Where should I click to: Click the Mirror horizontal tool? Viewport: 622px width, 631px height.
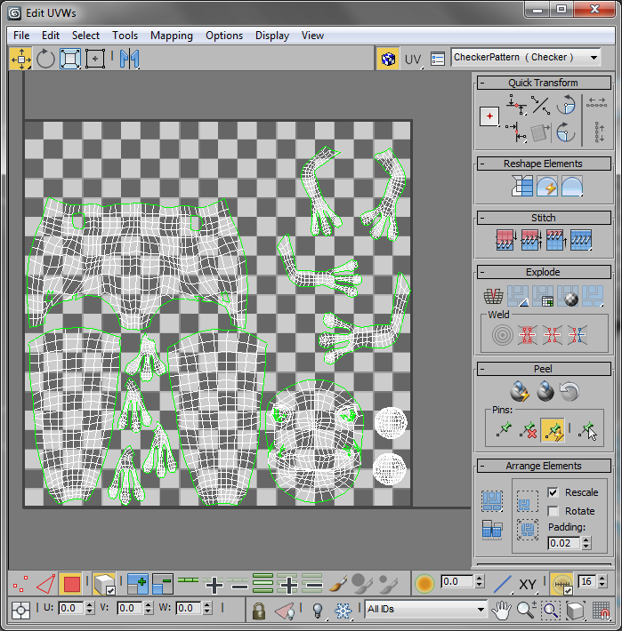(x=129, y=60)
